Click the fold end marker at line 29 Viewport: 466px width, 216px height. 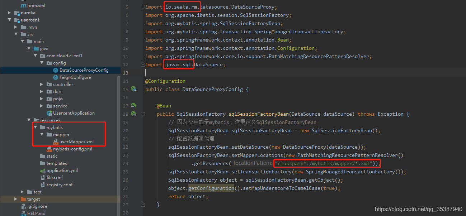click(x=143, y=205)
